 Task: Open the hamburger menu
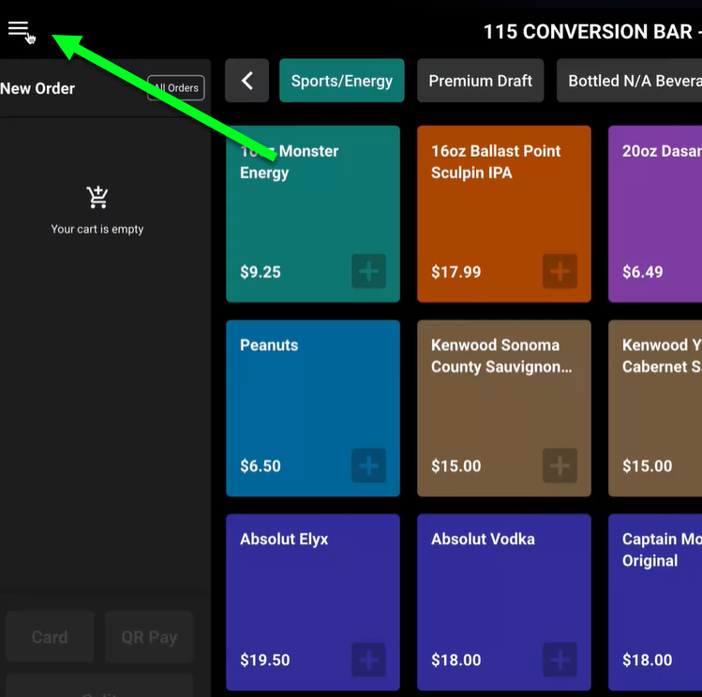(18, 28)
